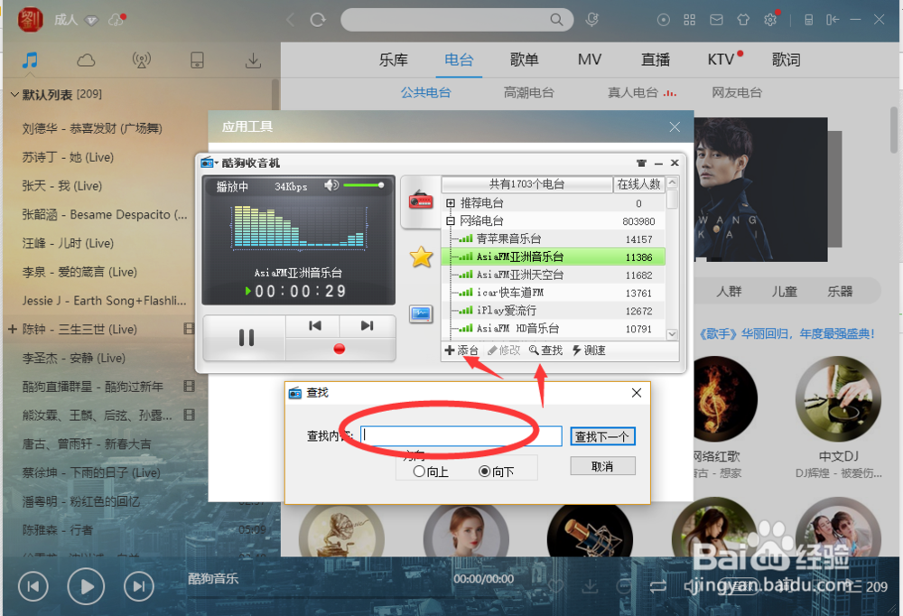The width and height of the screenshot is (903, 616).
Task: Click 添台 to add a station
Action: [461, 350]
